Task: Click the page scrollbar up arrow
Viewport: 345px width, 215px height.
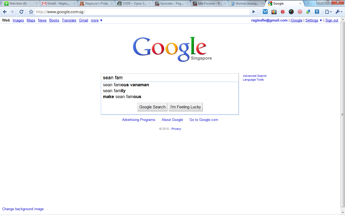Action: 343,19
